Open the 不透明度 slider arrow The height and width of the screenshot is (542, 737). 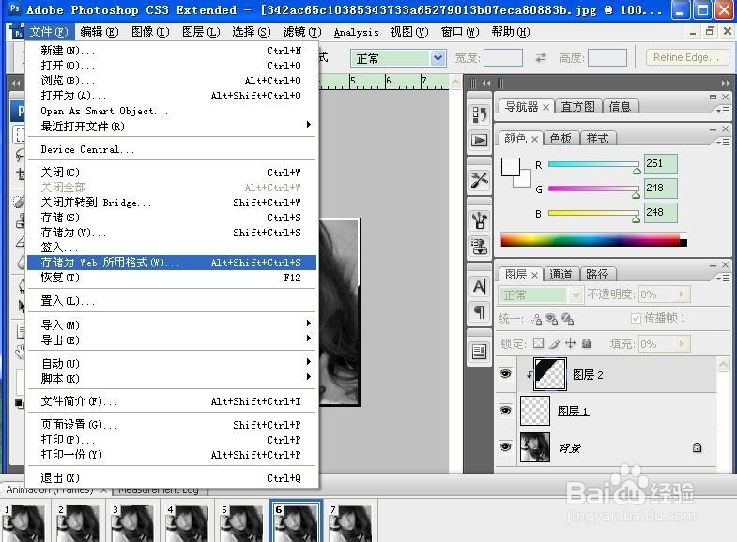681,294
